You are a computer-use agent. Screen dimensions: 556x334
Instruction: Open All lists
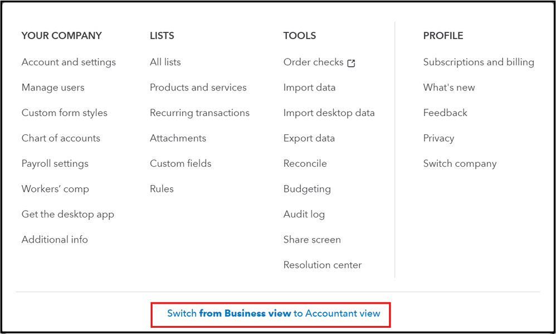point(165,62)
